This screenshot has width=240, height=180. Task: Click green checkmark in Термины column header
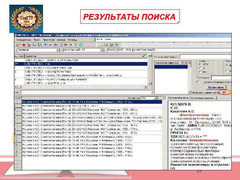point(144,56)
